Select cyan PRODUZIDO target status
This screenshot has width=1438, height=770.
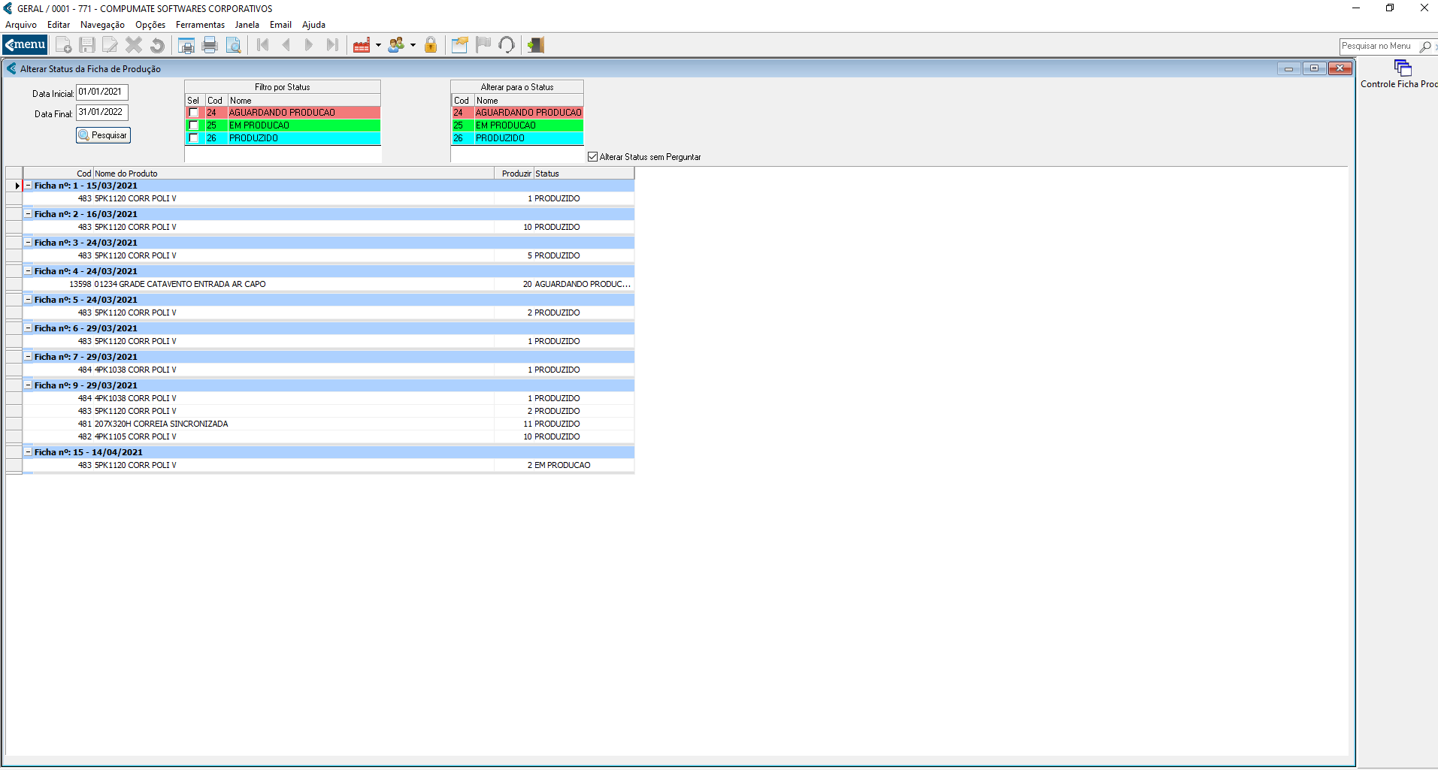click(517, 138)
